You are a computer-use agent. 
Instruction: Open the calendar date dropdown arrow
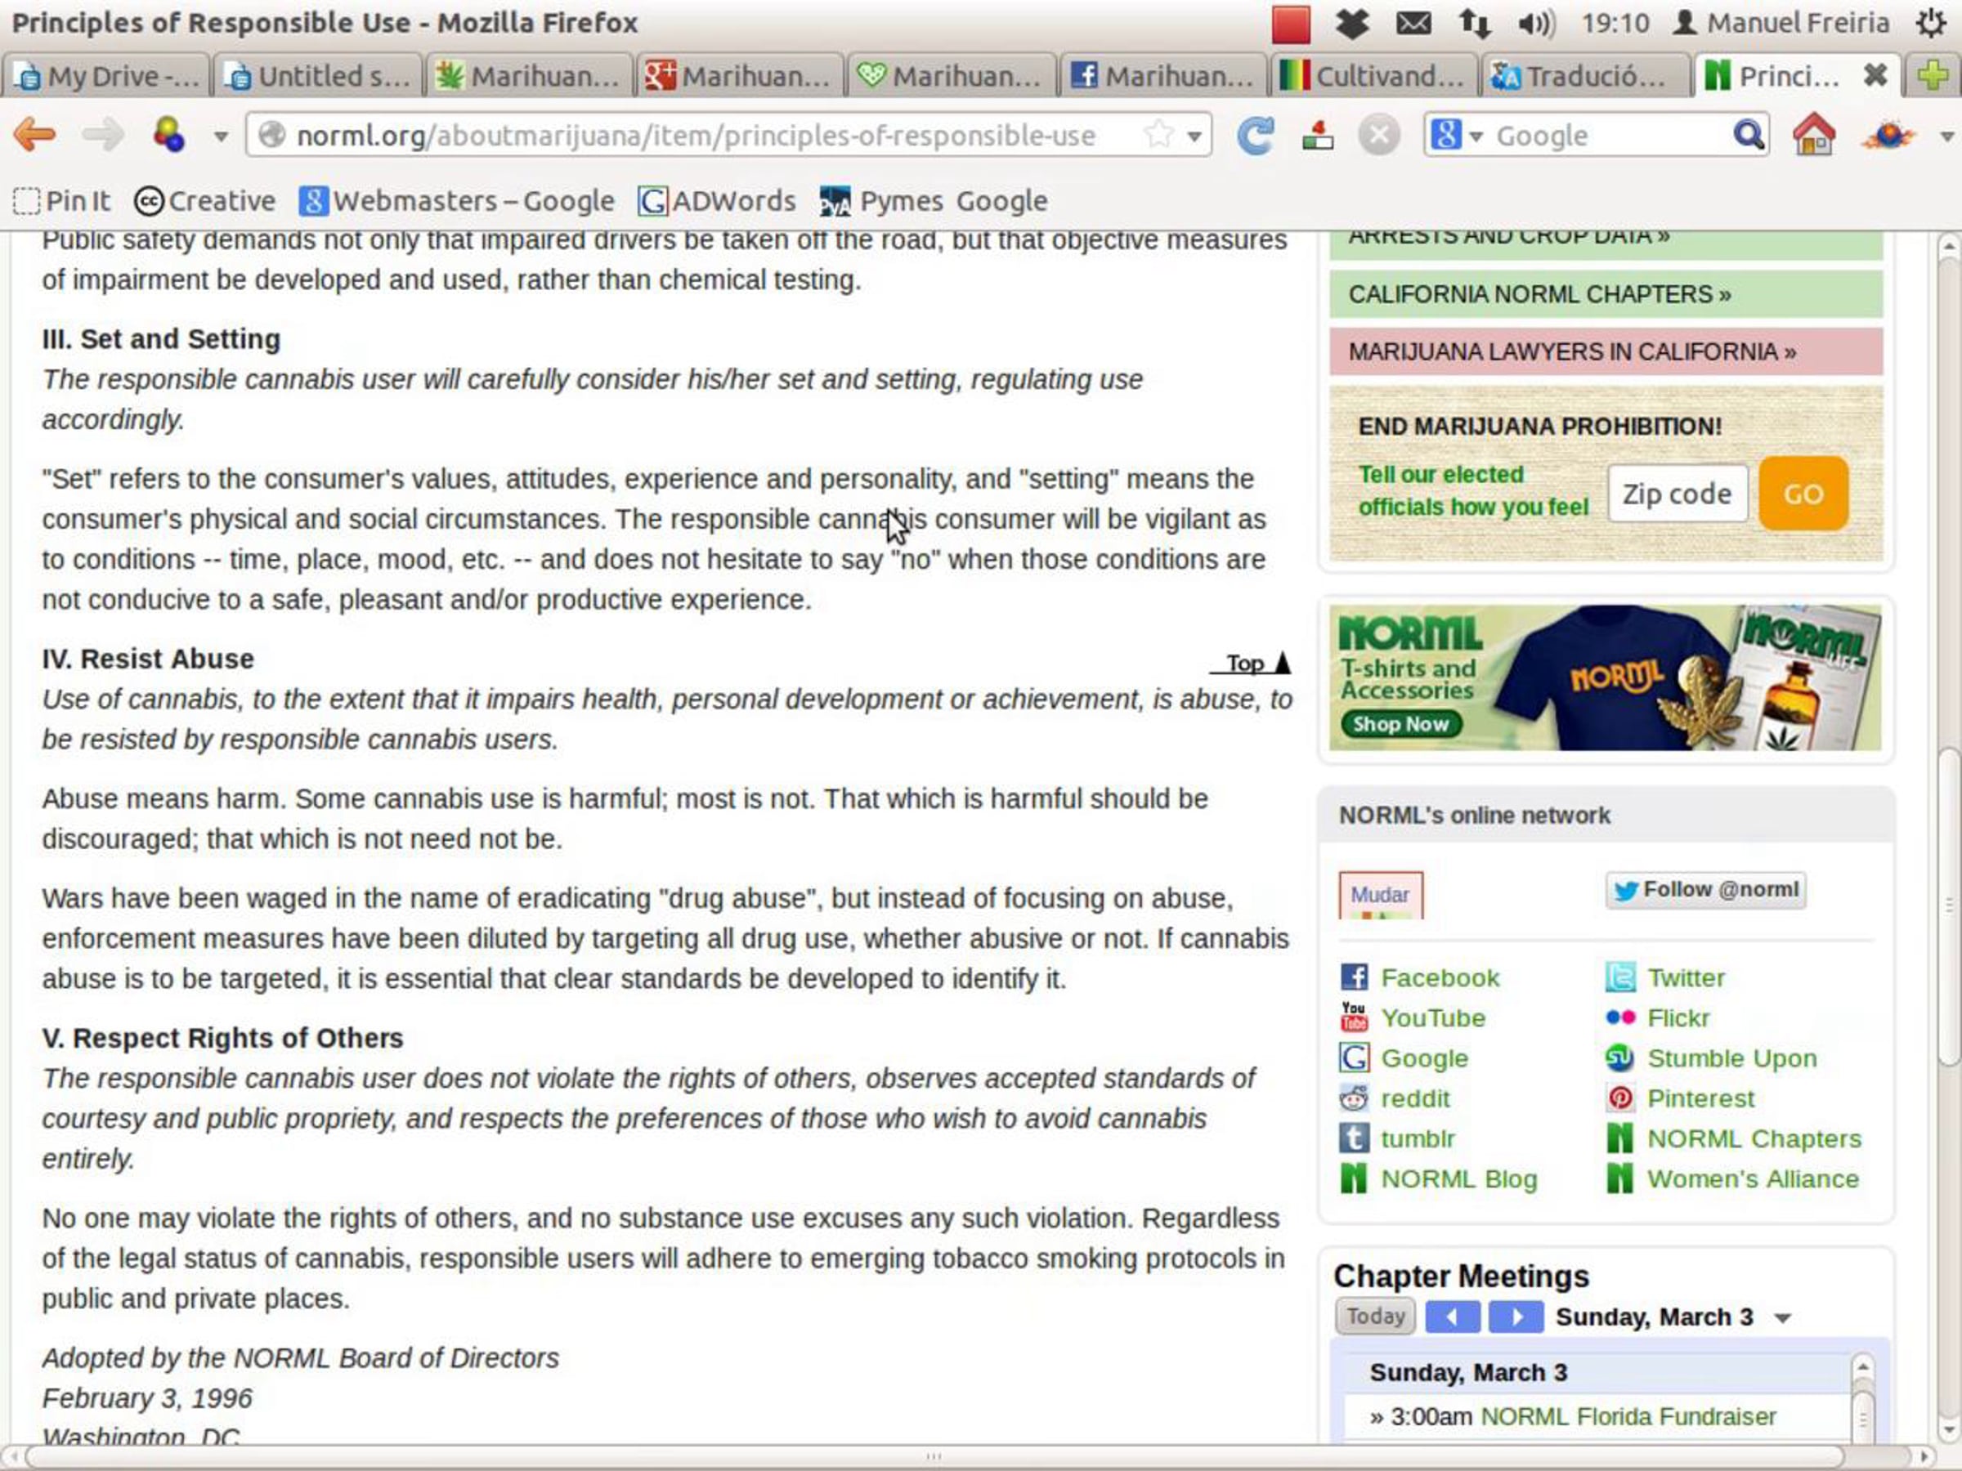tap(1783, 1318)
